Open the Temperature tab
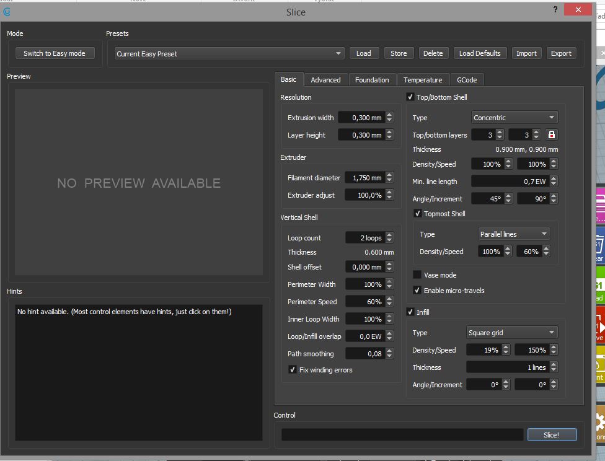Image resolution: width=605 pixels, height=461 pixels. point(423,80)
